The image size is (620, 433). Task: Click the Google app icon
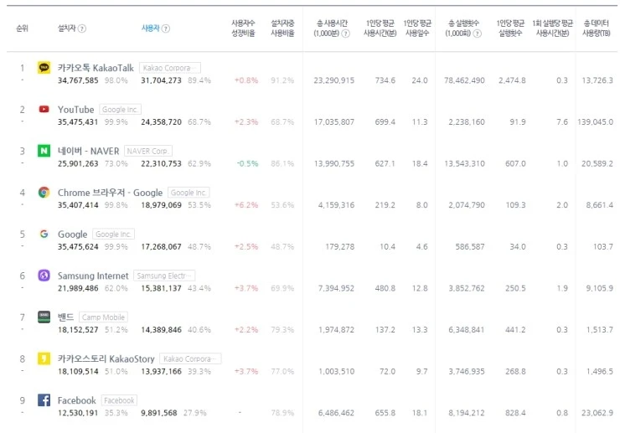coord(44,234)
